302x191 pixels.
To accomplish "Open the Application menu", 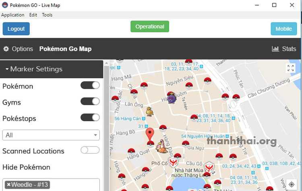I will click(13, 15).
